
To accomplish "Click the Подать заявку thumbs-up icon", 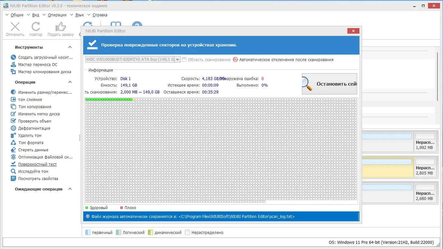I will point(61,27).
